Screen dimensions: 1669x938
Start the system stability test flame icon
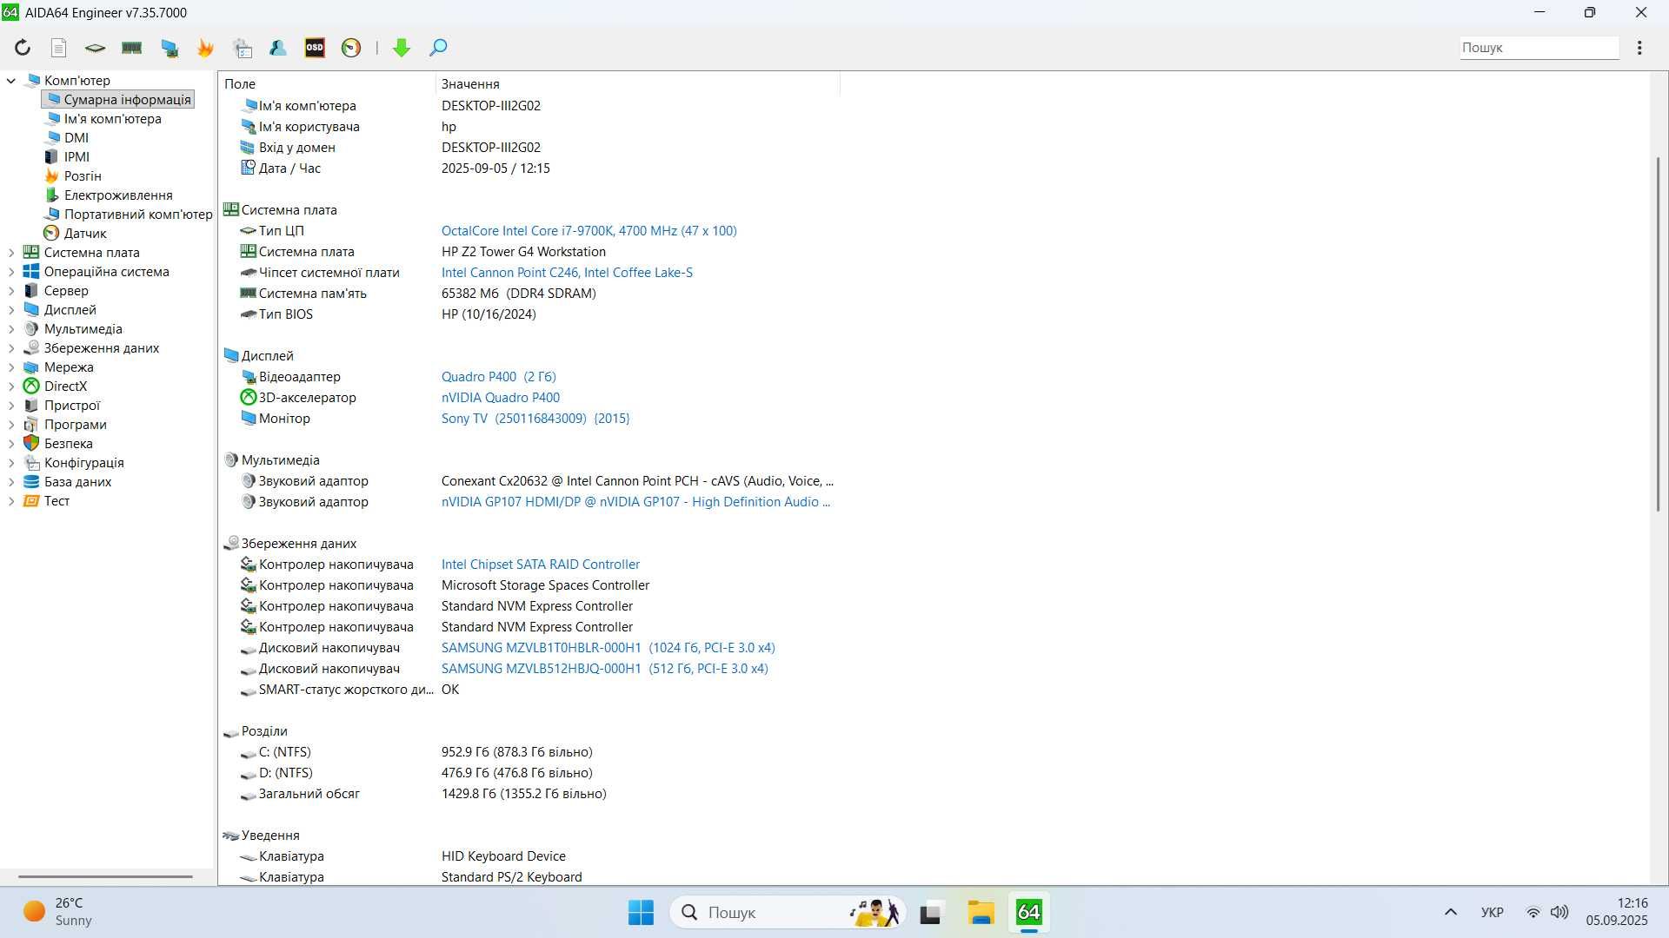206,48
